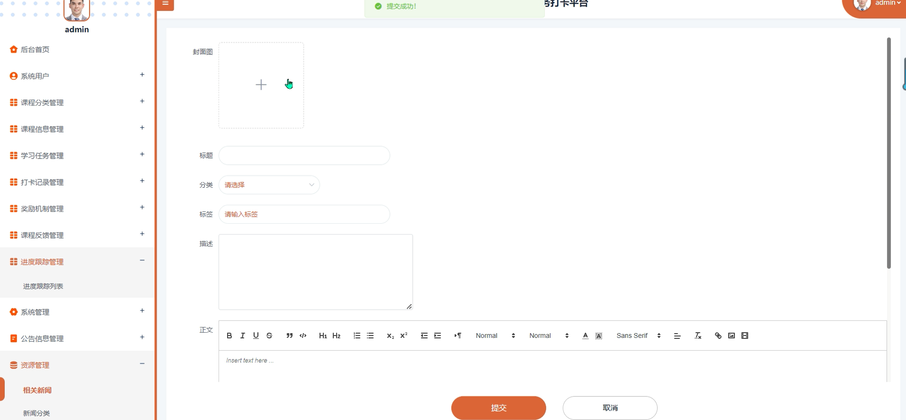
Task: Place cursor in the Insert text here editor
Action: pos(552,366)
